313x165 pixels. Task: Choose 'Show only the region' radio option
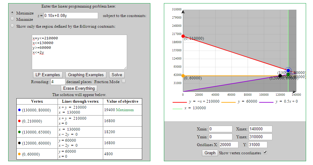pos(12,26)
